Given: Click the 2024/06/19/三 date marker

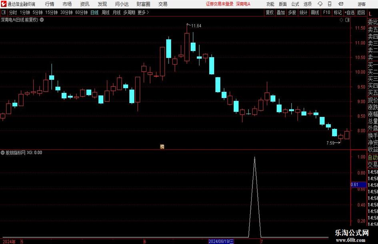Looking at the screenshot, I should [x=221, y=241].
